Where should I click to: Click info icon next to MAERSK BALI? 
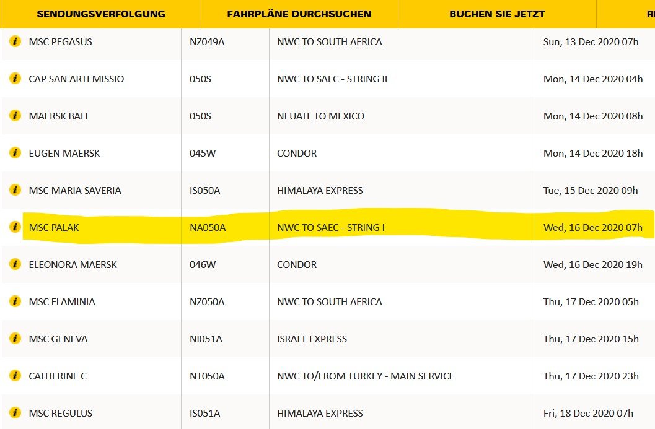coord(15,116)
